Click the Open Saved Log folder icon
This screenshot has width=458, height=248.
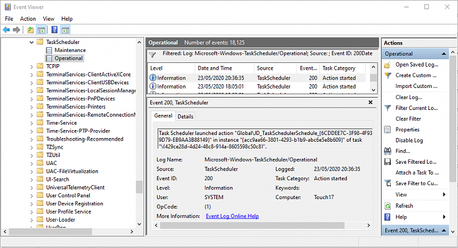pyautogui.click(x=387, y=65)
